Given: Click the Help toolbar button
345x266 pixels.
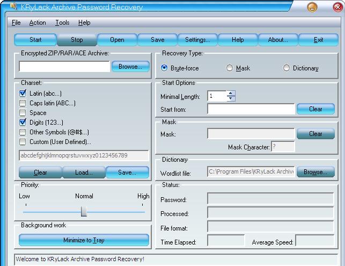Looking at the screenshot, I should tap(238, 40).
